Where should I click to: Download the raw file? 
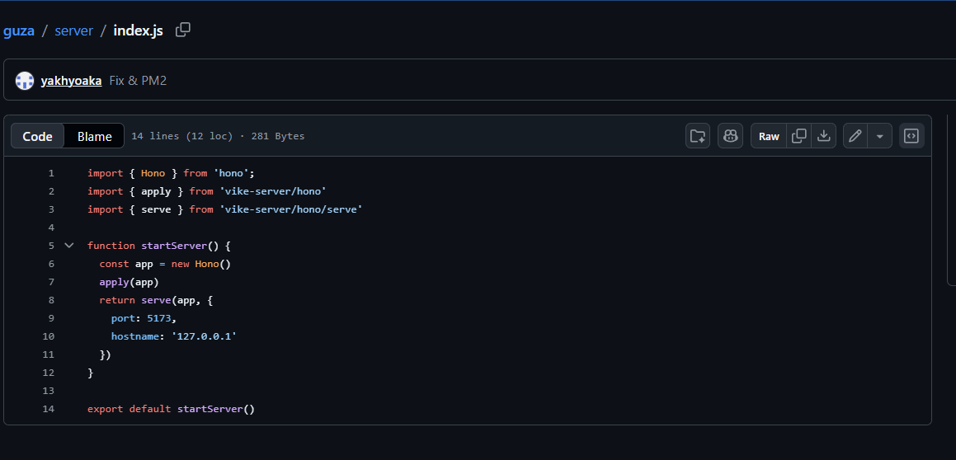tap(823, 136)
